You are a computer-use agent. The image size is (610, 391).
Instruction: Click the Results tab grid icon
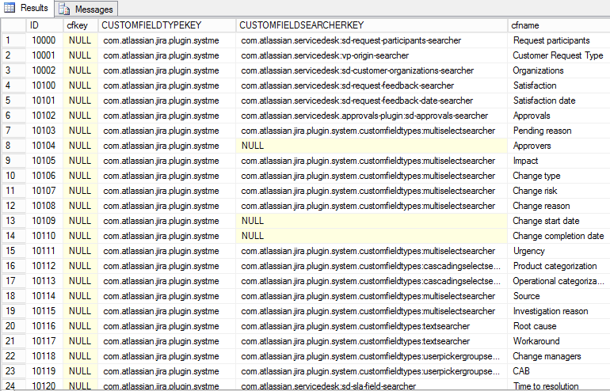10,8
